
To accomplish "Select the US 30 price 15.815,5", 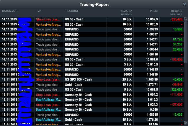I will pos(152,65).
